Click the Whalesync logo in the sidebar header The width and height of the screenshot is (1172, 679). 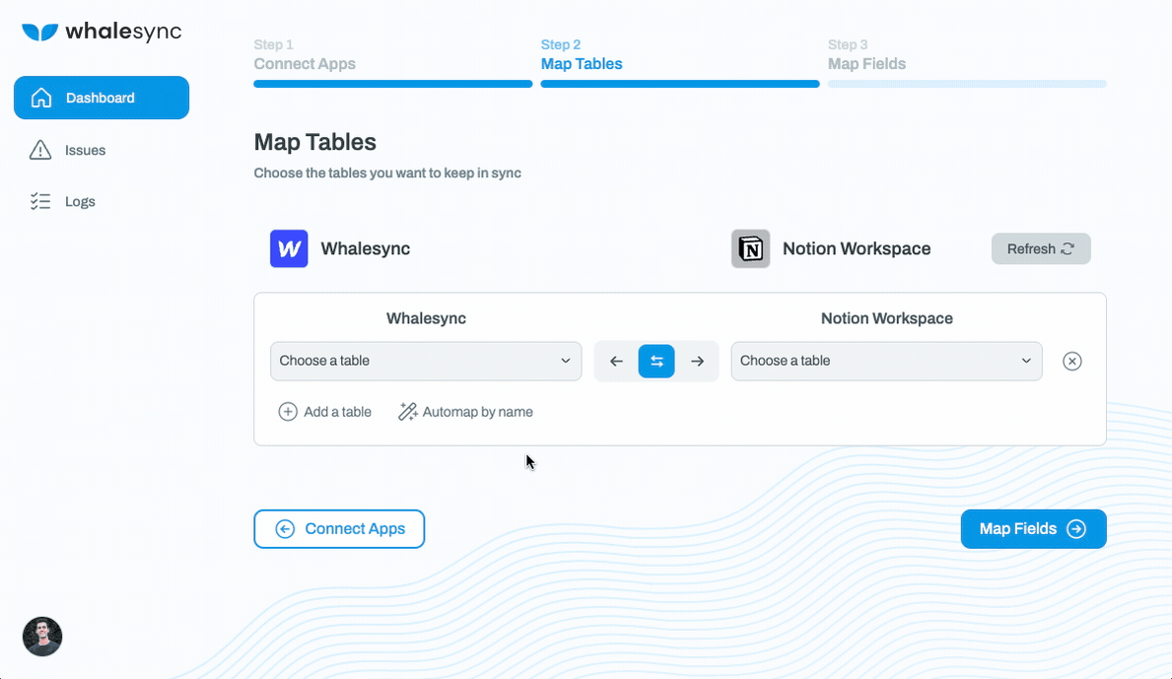tap(102, 31)
